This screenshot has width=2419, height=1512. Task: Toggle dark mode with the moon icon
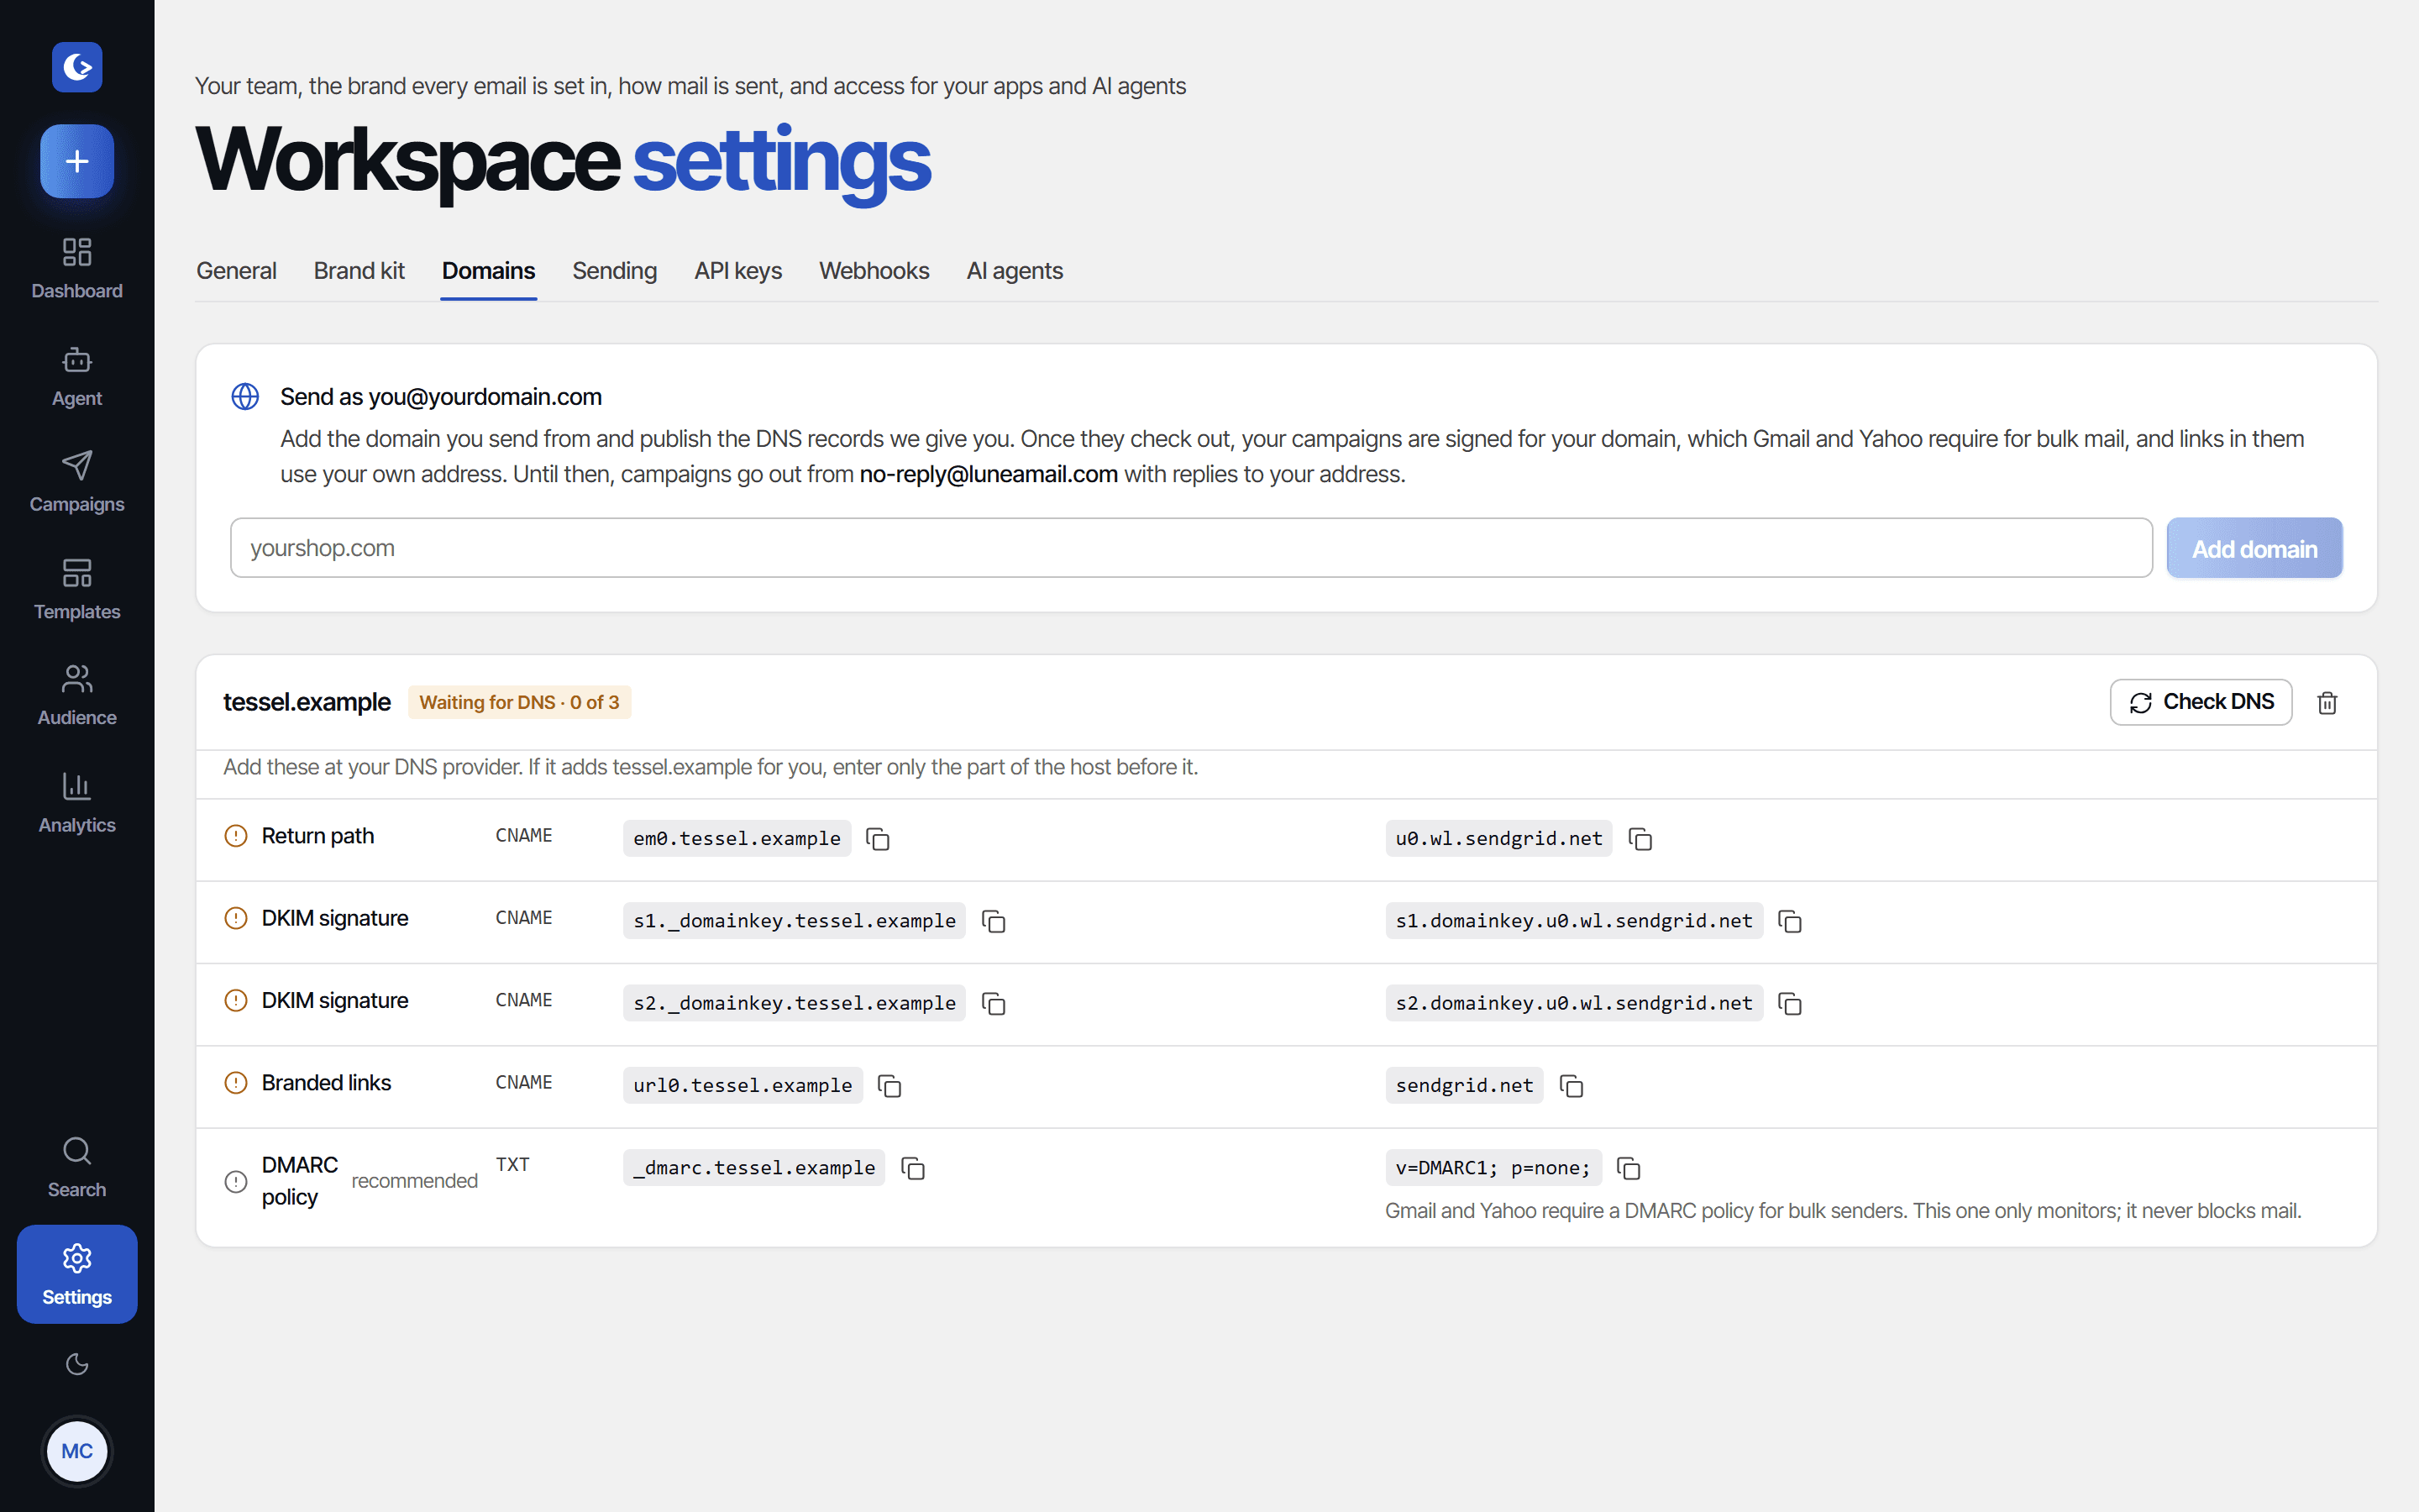77,1364
